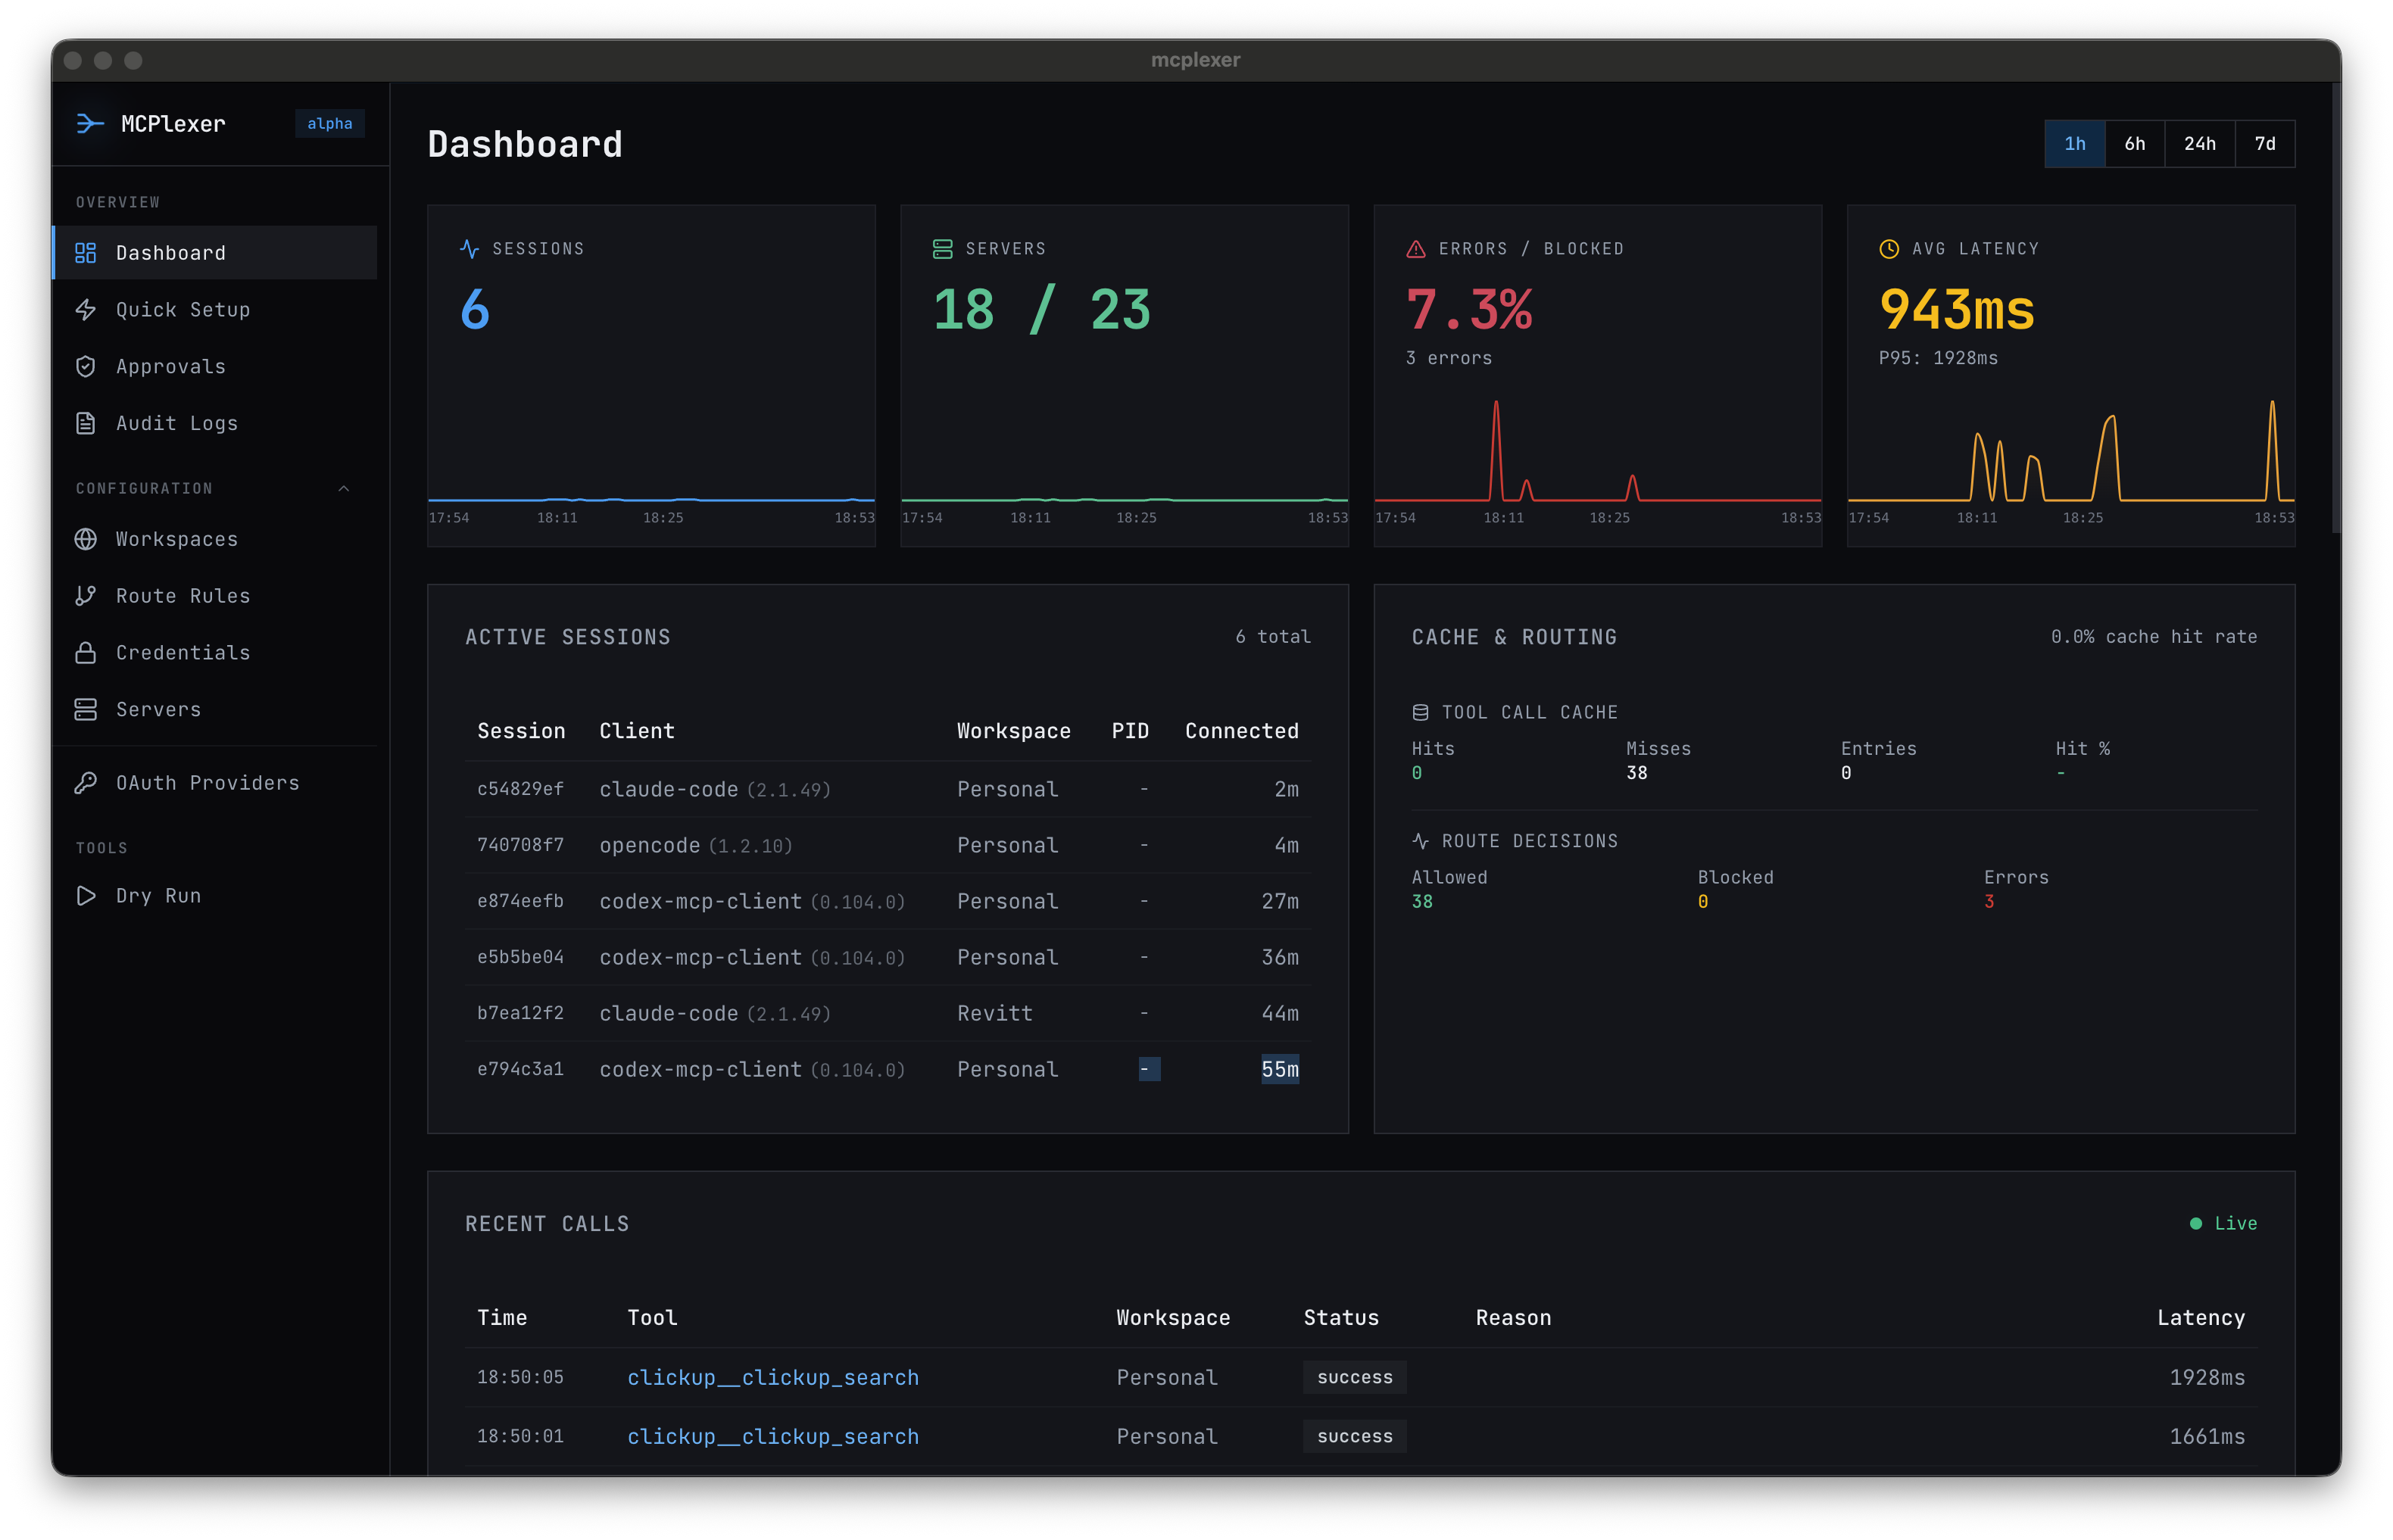Click the alpha version badge
This screenshot has width=2393, height=1540.
330,123
